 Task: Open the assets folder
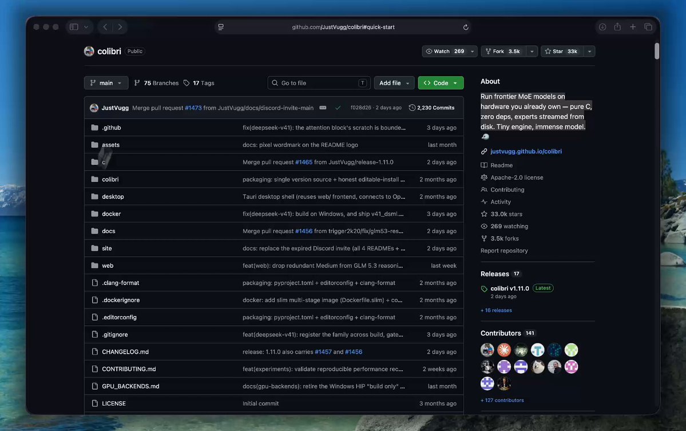tap(110, 145)
